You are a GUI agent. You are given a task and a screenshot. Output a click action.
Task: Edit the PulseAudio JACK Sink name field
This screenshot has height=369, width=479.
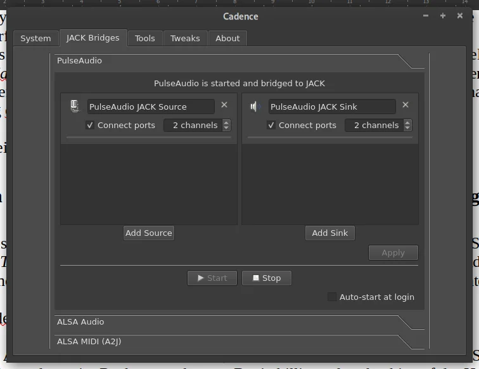(x=332, y=107)
